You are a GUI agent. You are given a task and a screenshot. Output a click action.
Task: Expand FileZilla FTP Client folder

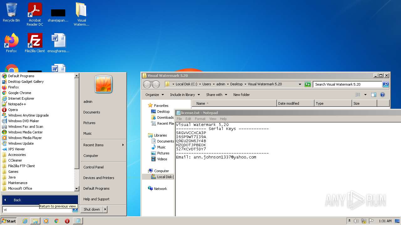tap(21, 166)
